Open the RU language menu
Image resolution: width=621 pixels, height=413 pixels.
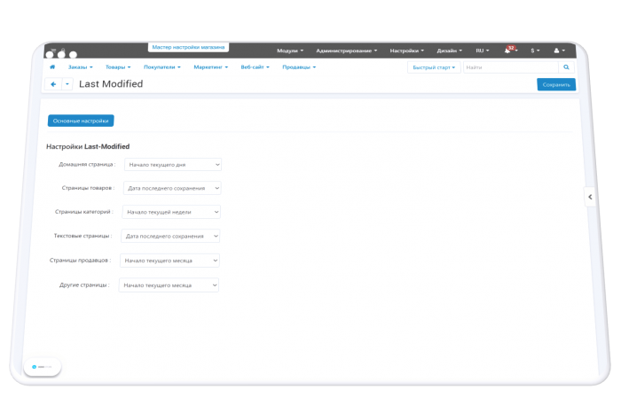coord(483,51)
